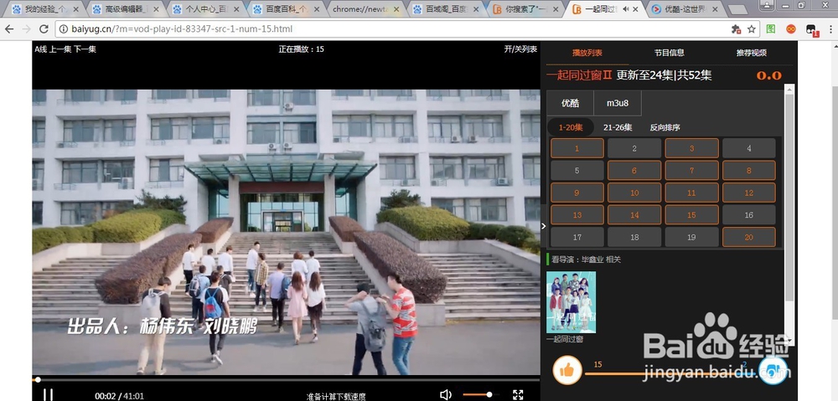Reload the page with the refresh icon

coord(44,28)
